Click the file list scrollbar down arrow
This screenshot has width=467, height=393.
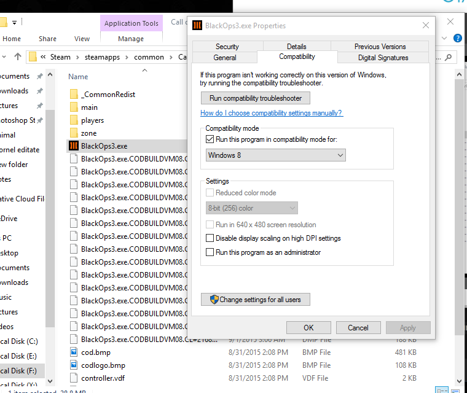pos(459,381)
